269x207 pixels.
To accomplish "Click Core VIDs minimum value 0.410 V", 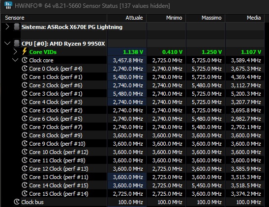I will tap(172, 52).
